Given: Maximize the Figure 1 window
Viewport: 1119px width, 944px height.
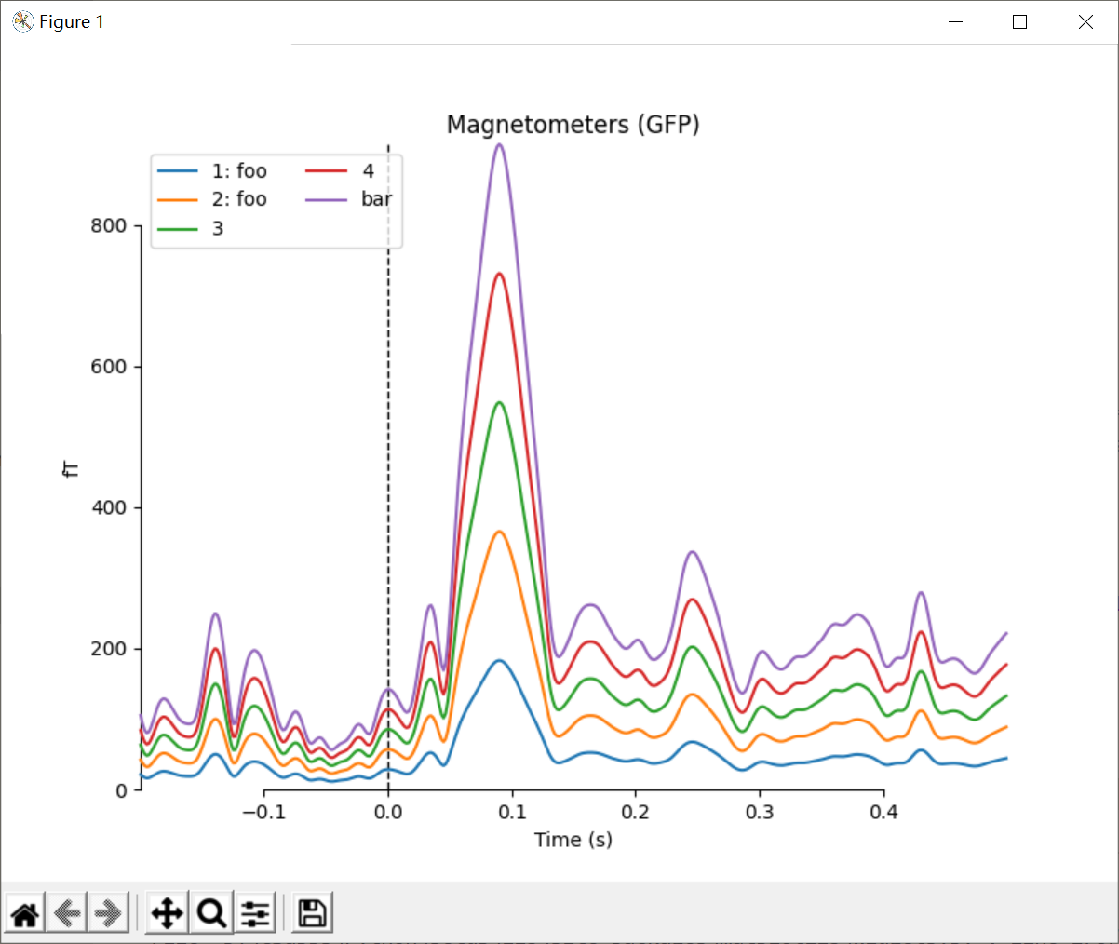Looking at the screenshot, I should pos(1019,21).
